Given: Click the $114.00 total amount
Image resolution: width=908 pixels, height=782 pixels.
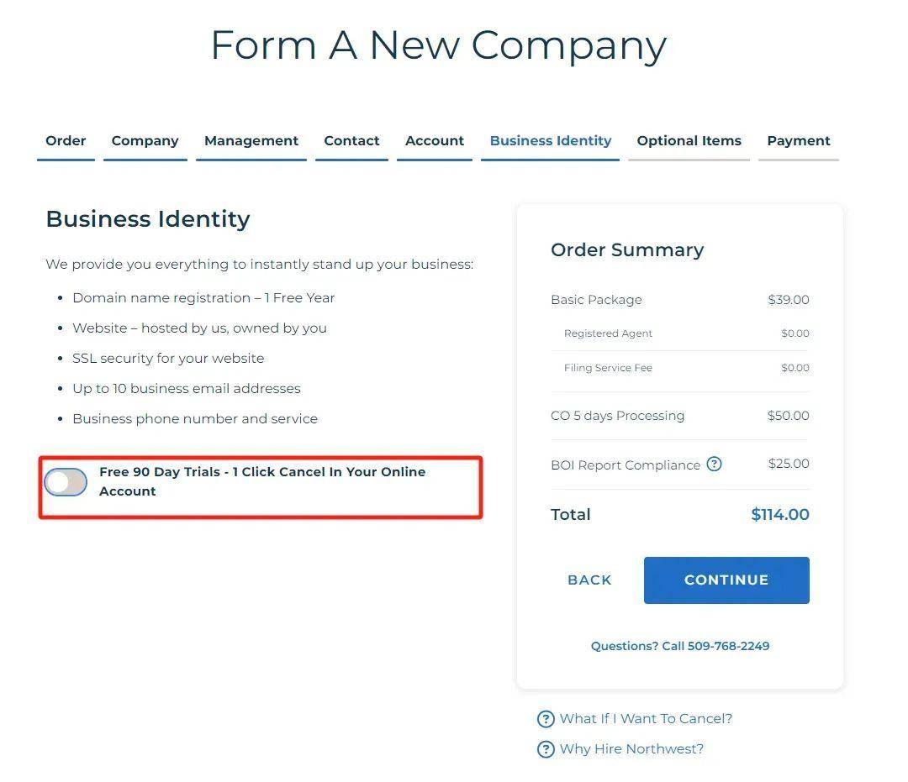Looking at the screenshot, I should [x=780, y=514].
